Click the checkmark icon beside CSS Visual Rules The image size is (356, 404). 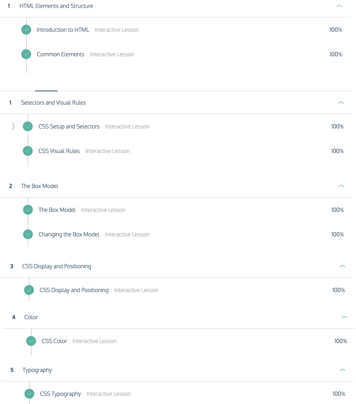point(28,151)
